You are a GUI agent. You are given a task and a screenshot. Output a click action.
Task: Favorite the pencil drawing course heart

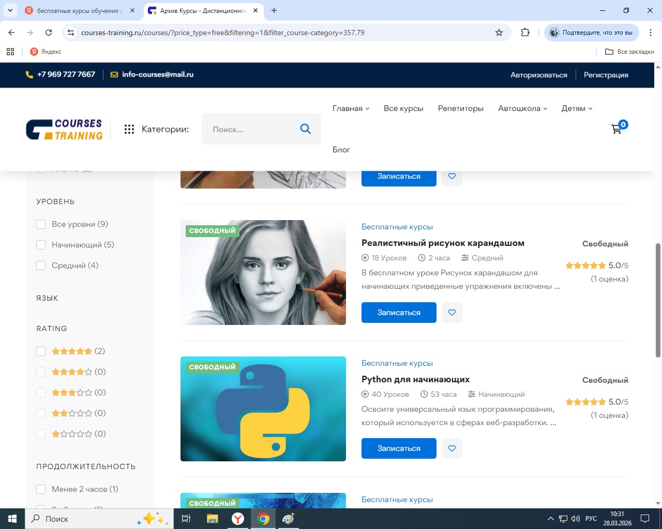(x=452, y=313)
